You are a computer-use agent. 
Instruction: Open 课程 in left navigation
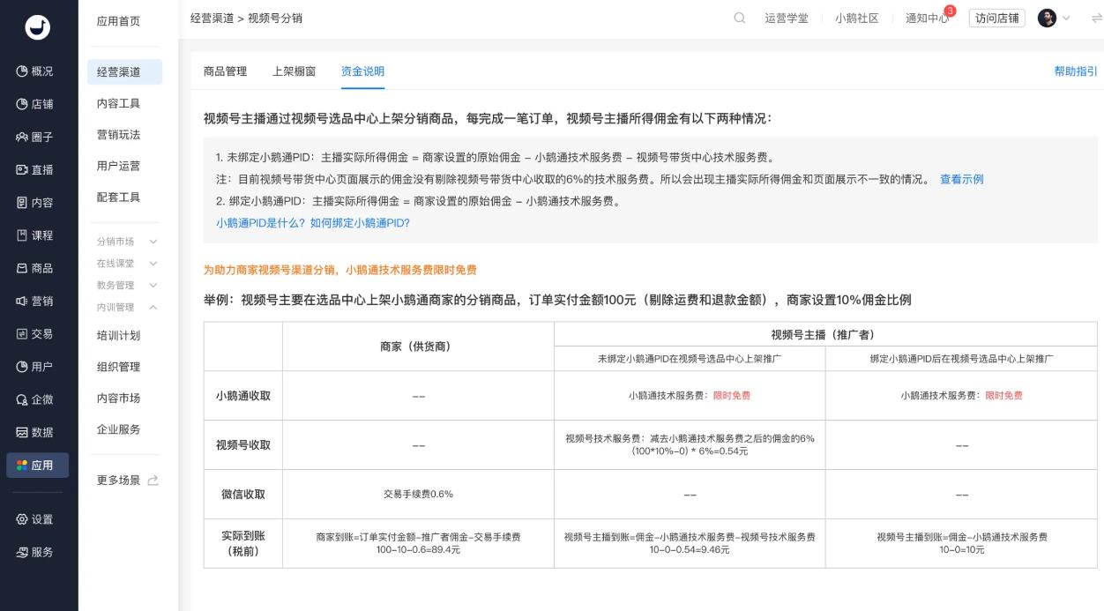point(35,235)
